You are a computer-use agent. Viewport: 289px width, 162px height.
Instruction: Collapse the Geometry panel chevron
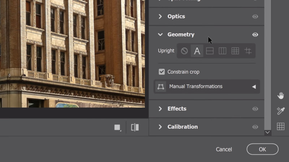point(160,35)
